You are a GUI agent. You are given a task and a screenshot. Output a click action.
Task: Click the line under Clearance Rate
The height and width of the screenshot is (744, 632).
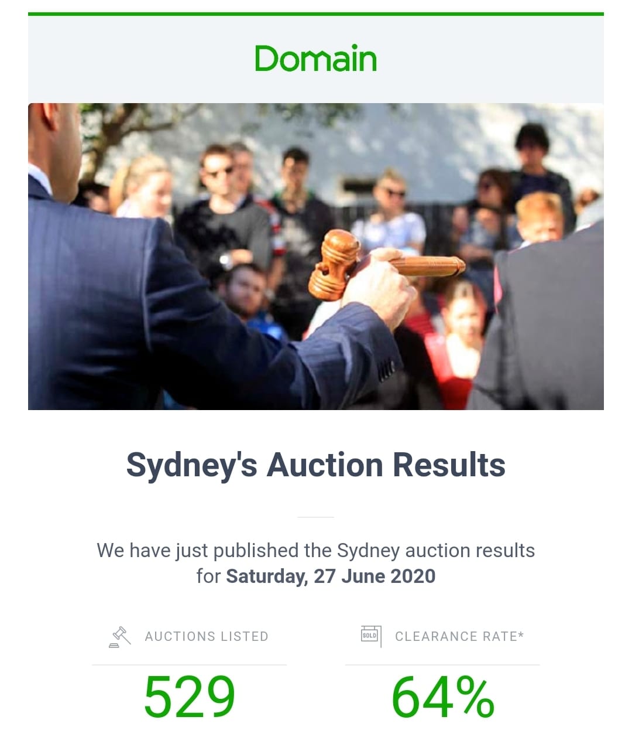(442, 665)
